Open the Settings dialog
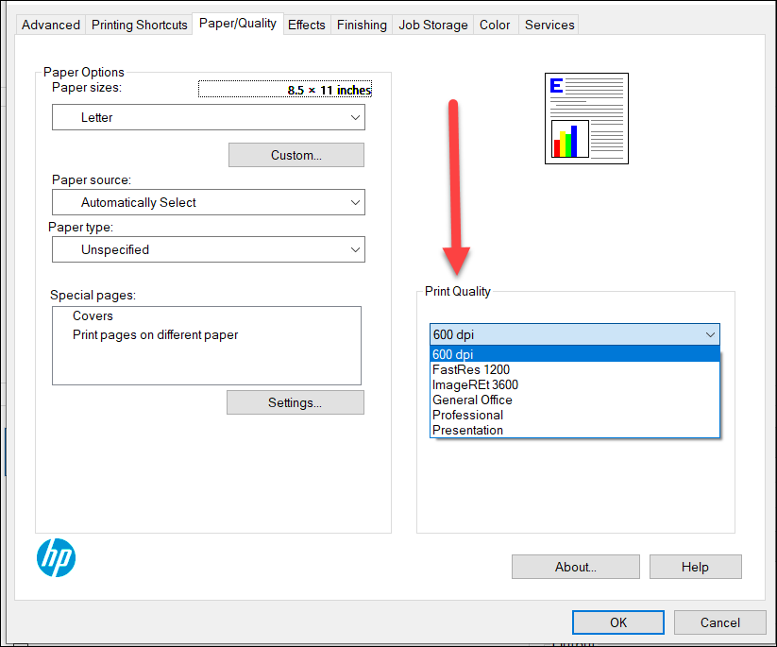777x647 pixels. 295,401
